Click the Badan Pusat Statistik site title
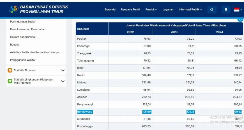244x130 pixels. [44, 9]
